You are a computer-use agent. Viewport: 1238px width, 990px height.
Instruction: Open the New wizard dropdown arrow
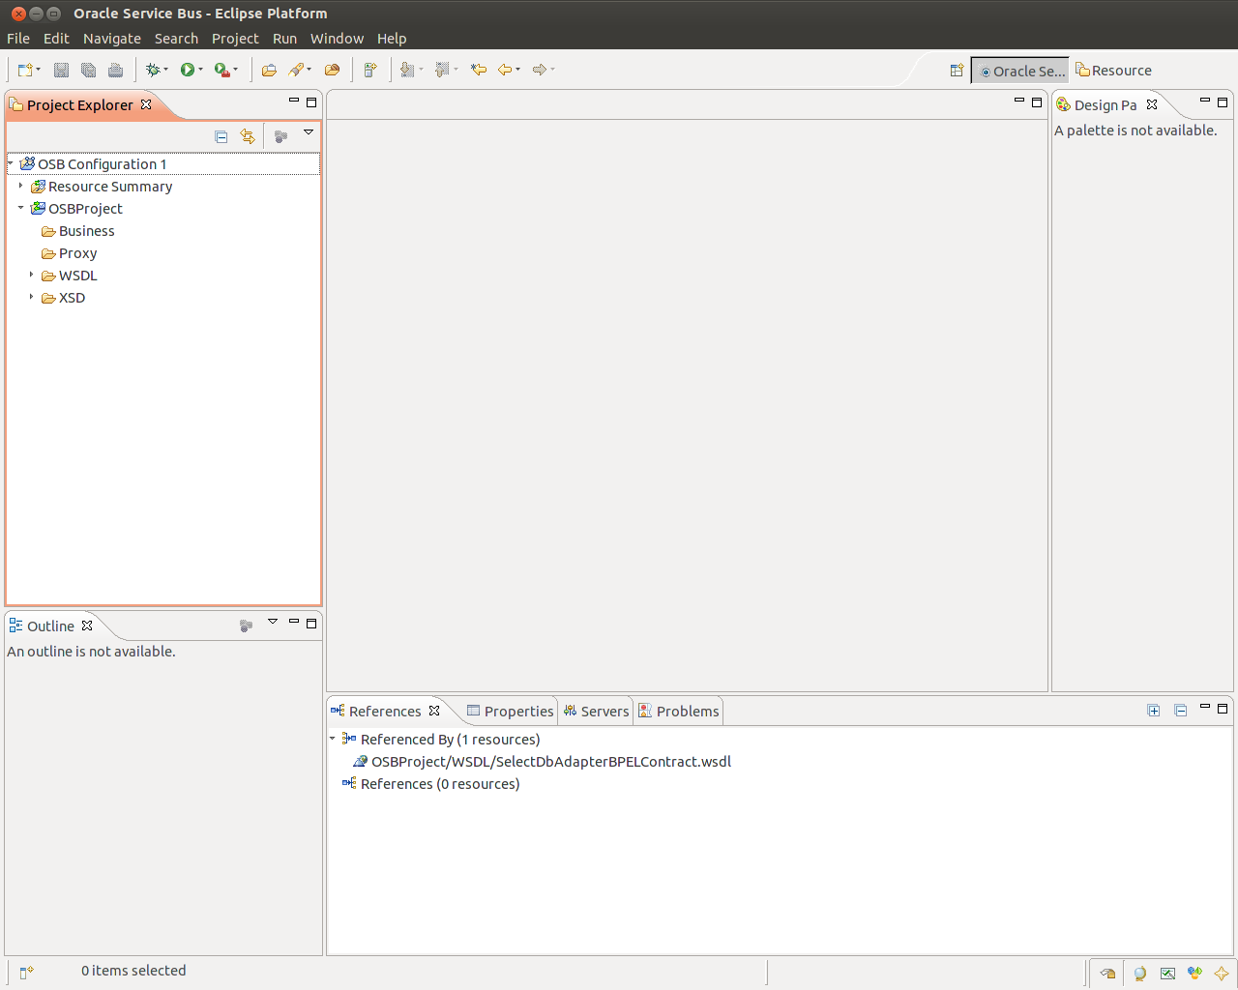[x=39, y=70]
